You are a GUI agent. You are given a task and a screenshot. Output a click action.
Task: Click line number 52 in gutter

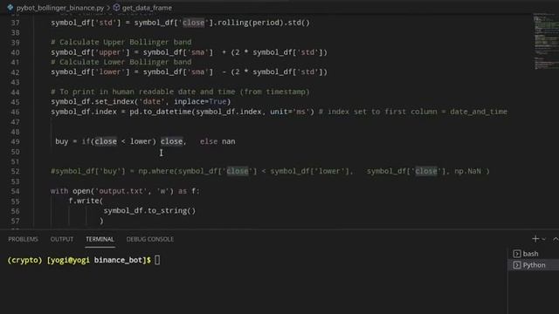(x=16, y=171)
